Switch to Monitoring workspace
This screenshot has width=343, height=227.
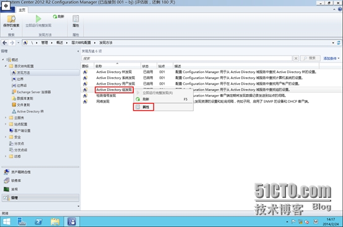coord(40,189)
